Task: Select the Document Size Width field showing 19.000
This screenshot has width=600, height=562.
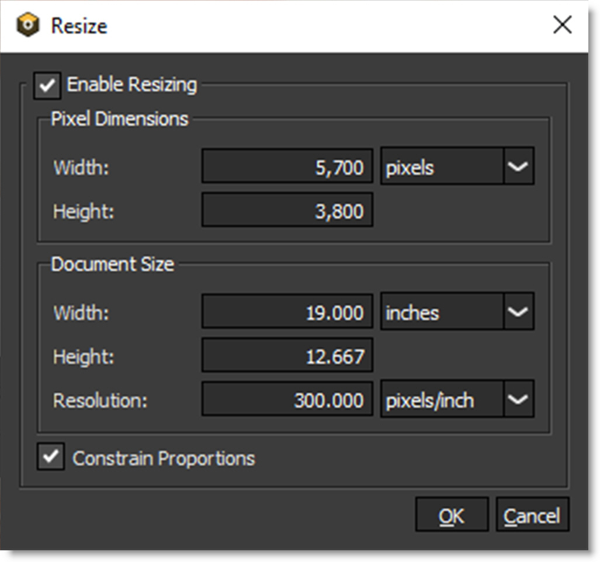Action: coord(287,312)
